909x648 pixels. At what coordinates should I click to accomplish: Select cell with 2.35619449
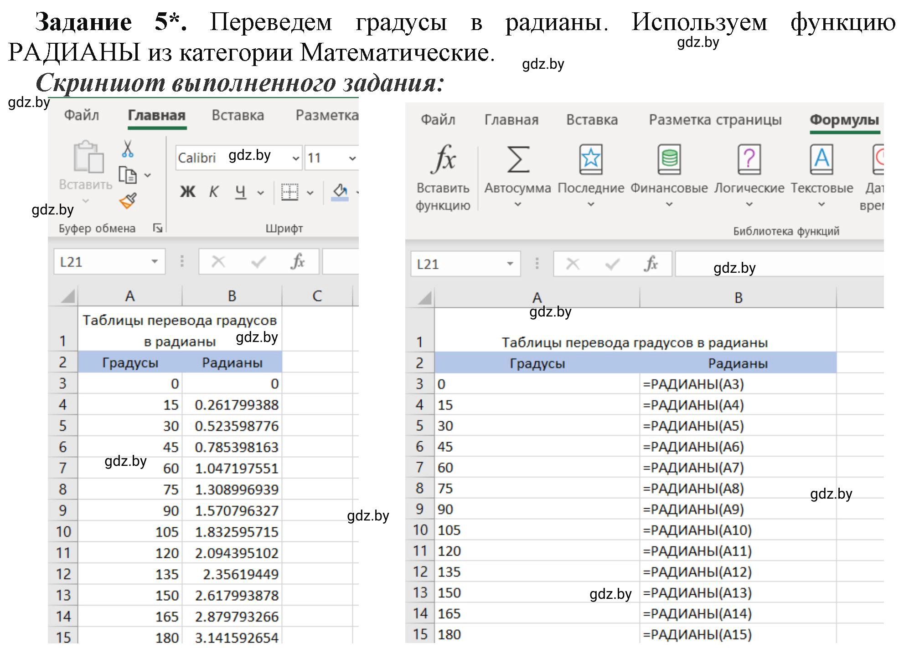click(x=232, y=574)
